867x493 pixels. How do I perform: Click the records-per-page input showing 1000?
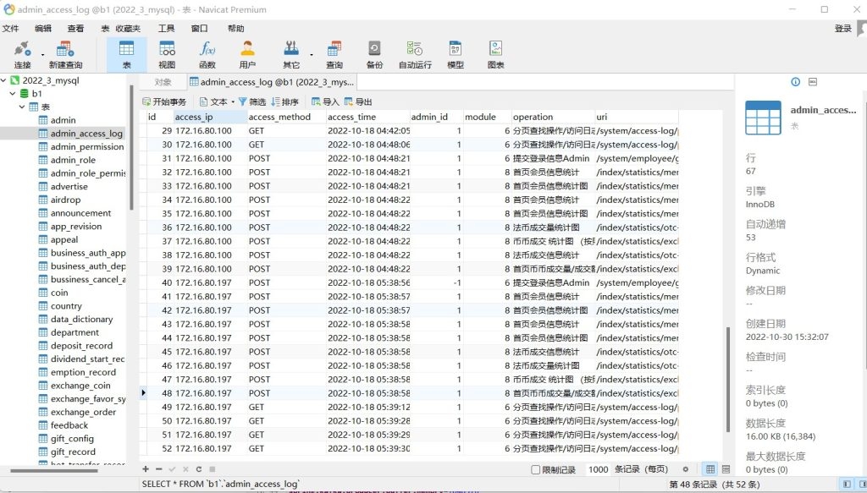598,469
